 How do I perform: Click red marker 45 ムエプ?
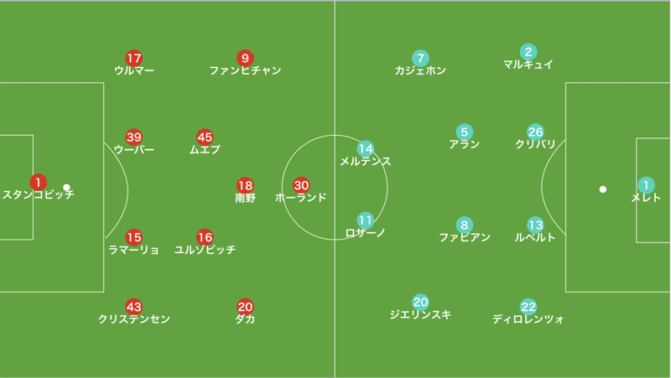click(x=205, y=137)
